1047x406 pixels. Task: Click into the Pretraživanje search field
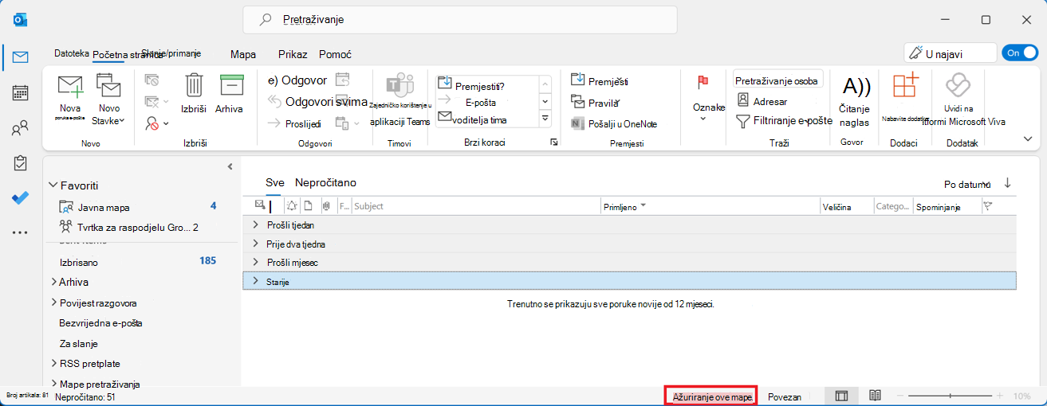[x=460, y=19]
